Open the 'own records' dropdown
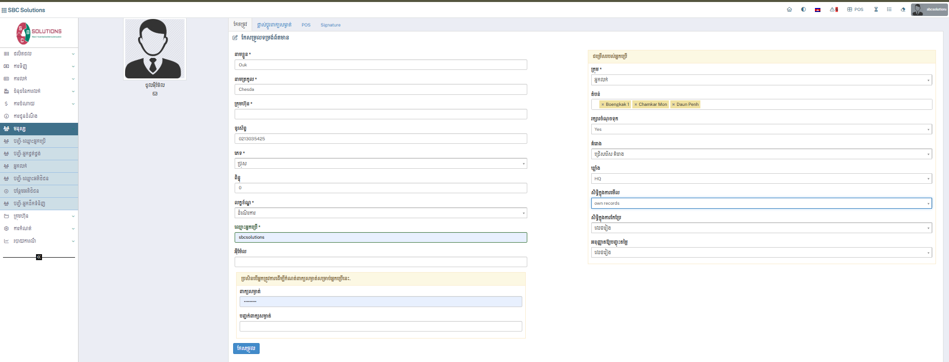 click(x=761, y=203)
